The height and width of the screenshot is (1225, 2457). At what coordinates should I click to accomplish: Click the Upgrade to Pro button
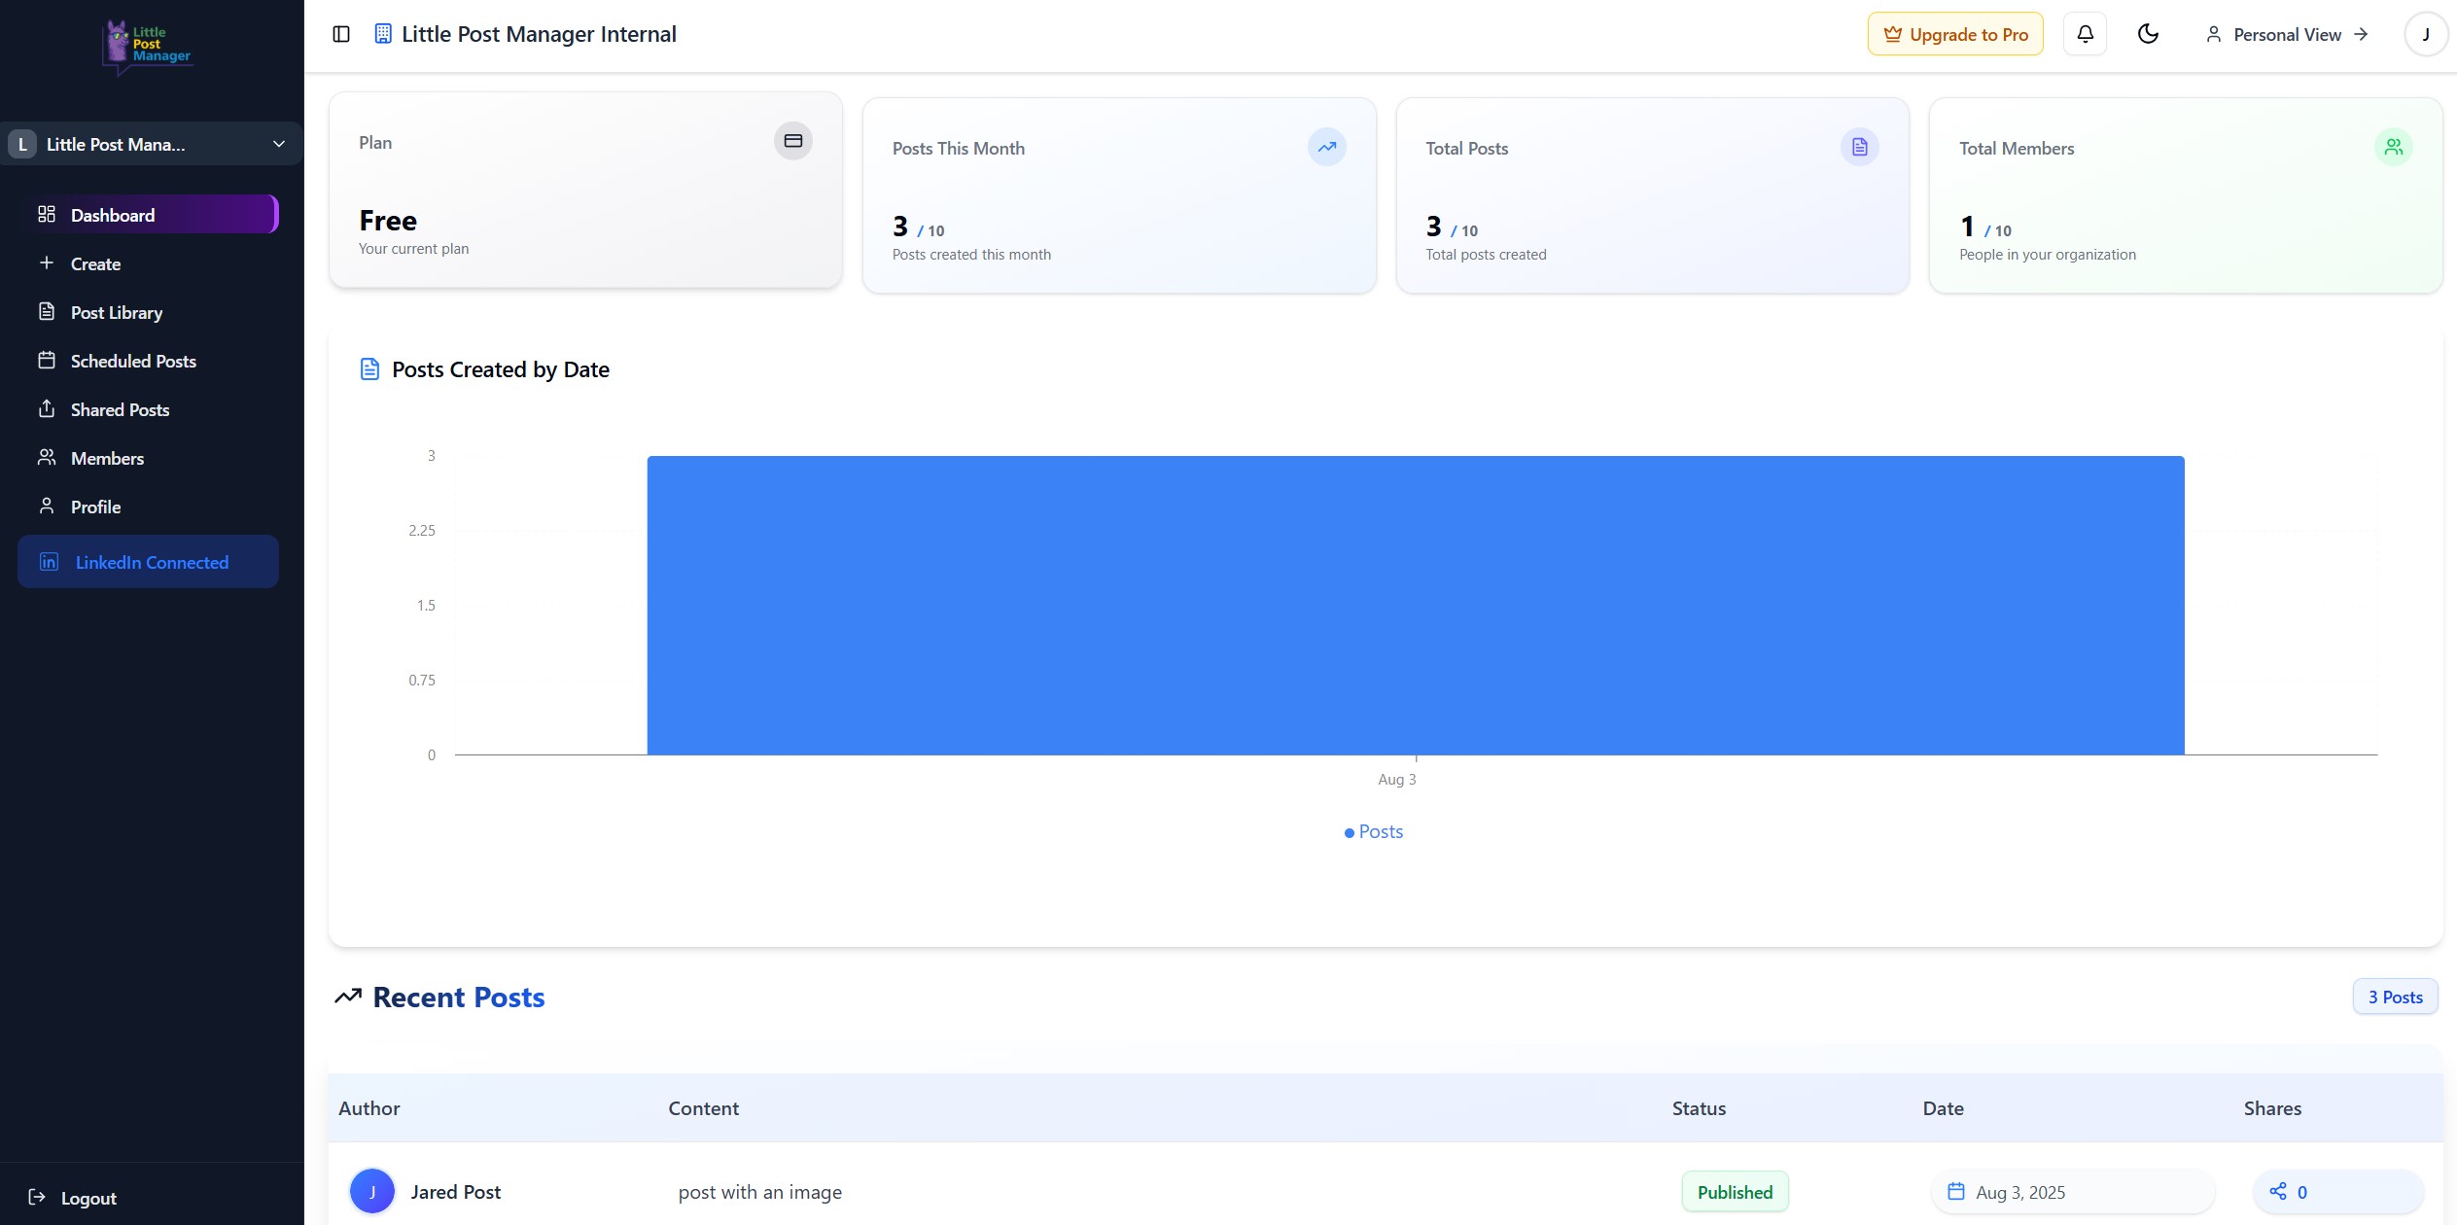(x=1954, y=34)
